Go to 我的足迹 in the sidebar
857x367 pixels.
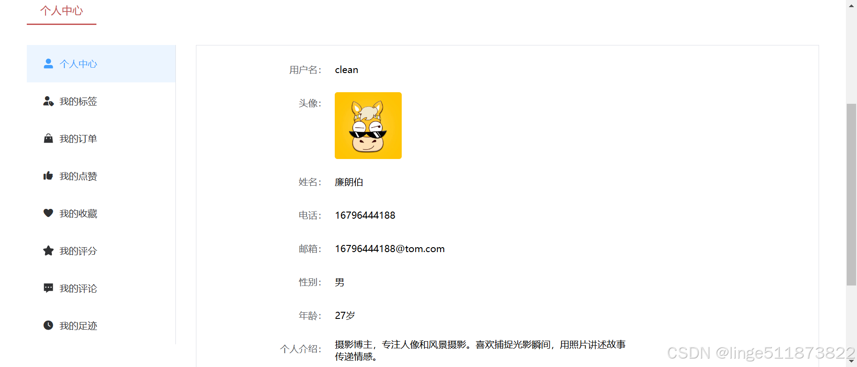(x=101, y=326)
